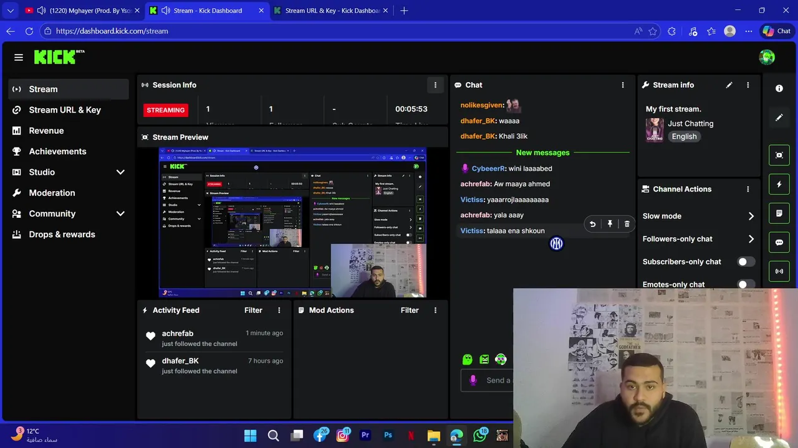Pin the Victiss message
The height and width of the screenshot is (448, 798).
610,224
